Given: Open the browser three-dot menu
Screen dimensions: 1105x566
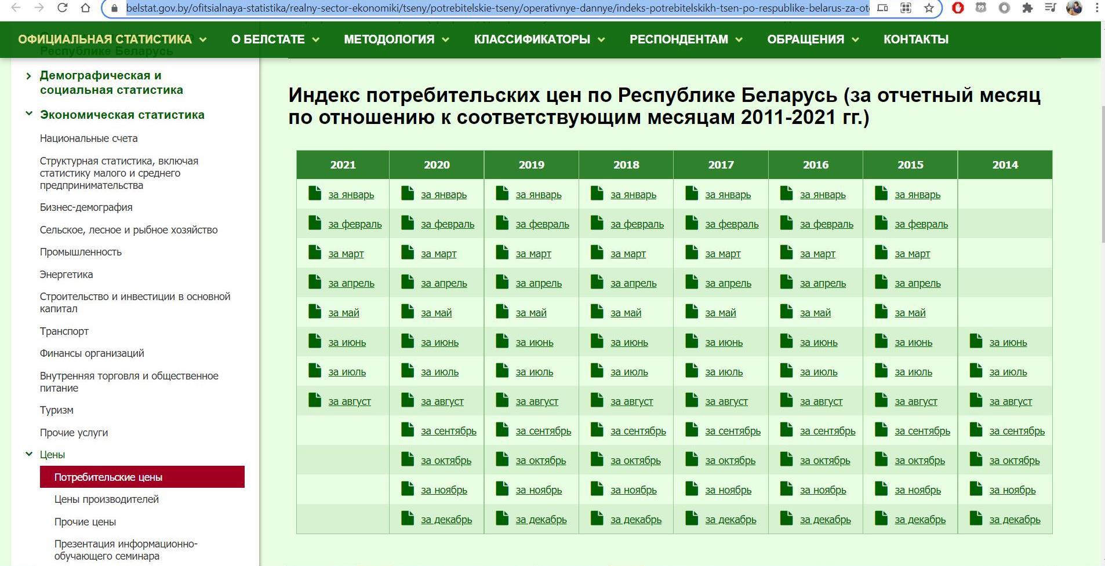Looking at the screenshot, I should pyautogui.click(x=1097, y=8).
